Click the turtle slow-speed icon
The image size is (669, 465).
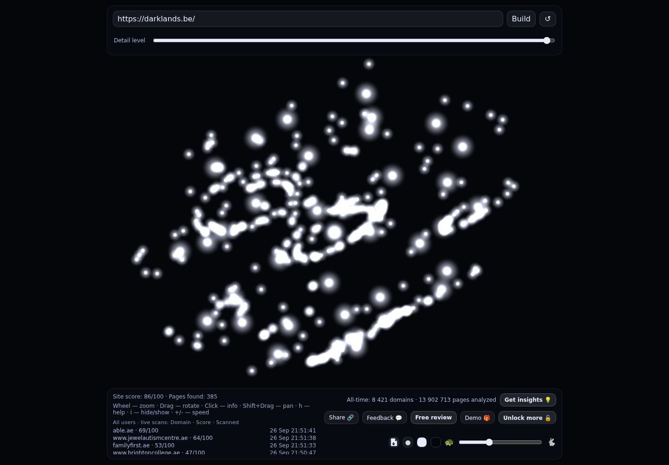(449, 442)
